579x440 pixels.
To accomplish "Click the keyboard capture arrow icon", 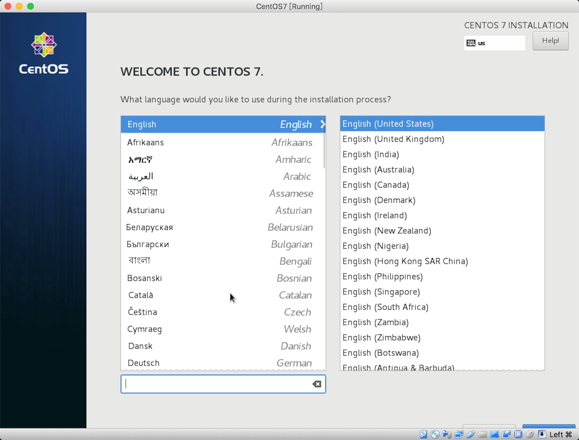I will coord(542,434).
